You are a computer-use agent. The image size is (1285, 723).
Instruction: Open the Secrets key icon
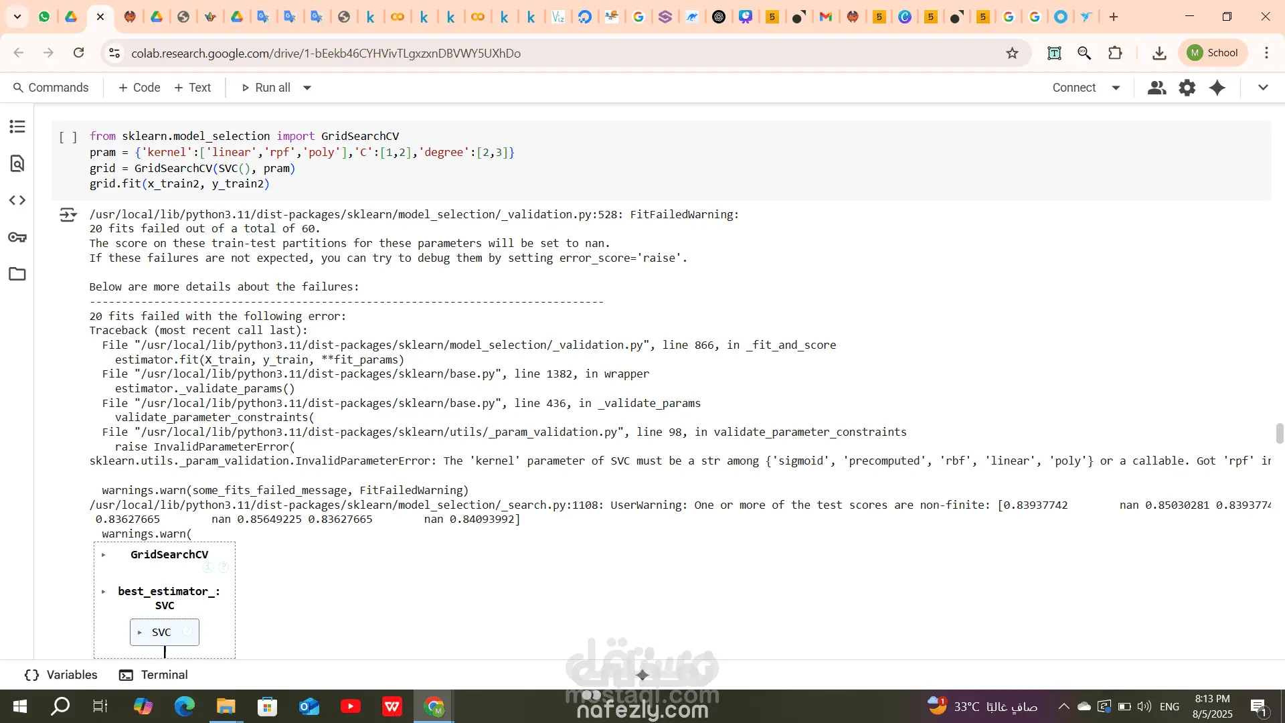(17, 237)
